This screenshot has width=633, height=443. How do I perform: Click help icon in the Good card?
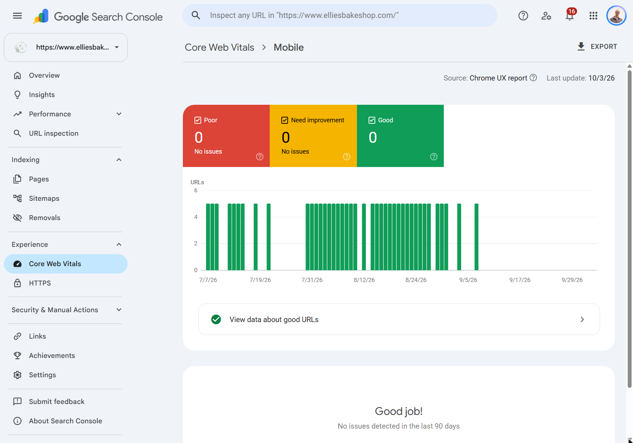pyautogui.click(x=434, y=157)
